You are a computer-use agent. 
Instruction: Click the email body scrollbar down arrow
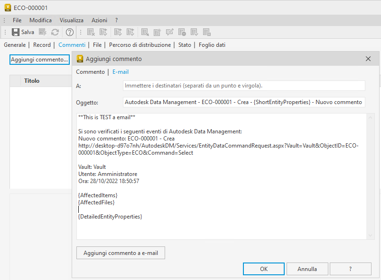pyautogui.click(x=370, y=236)
